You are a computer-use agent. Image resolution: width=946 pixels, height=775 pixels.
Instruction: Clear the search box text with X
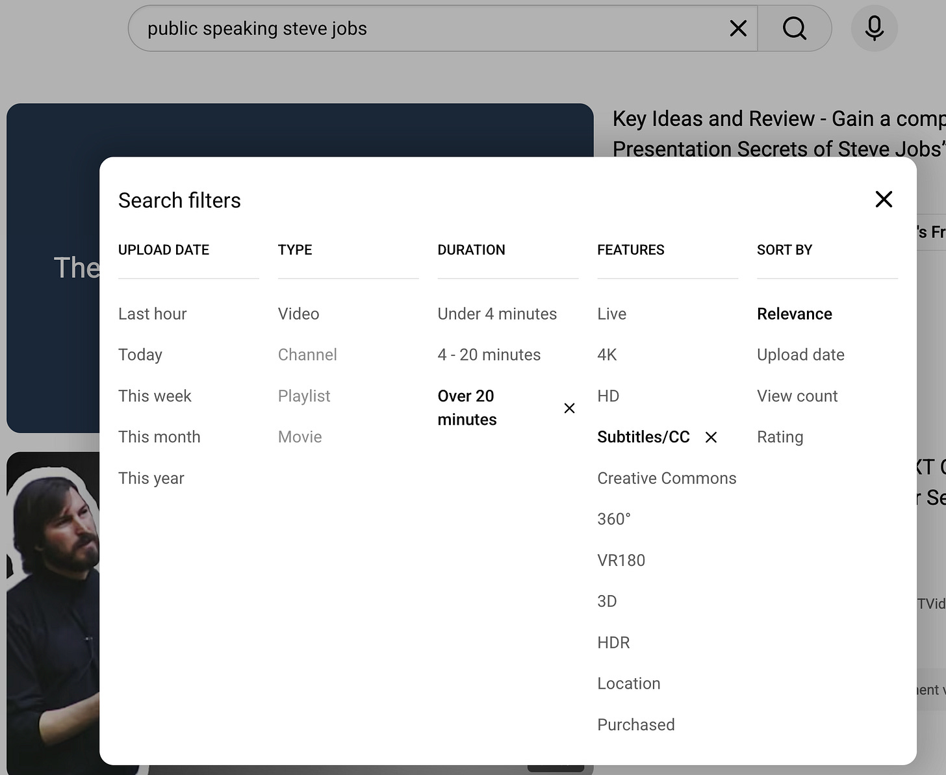pyautogui.click(x=738, y=29)
